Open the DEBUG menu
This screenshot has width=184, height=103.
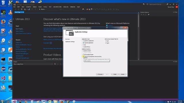pyautogui.click(x=34, y=7)
